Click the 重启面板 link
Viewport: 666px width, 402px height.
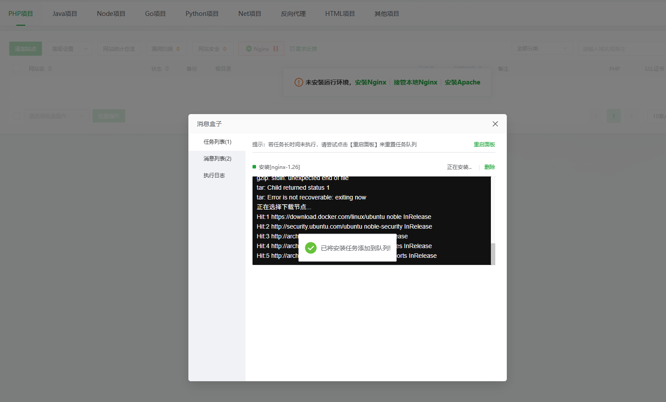pyautogui.click(x=484, y=145)
